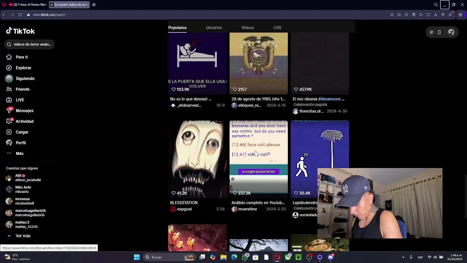
Task: Reload the page in the browser
Action: 20,15
